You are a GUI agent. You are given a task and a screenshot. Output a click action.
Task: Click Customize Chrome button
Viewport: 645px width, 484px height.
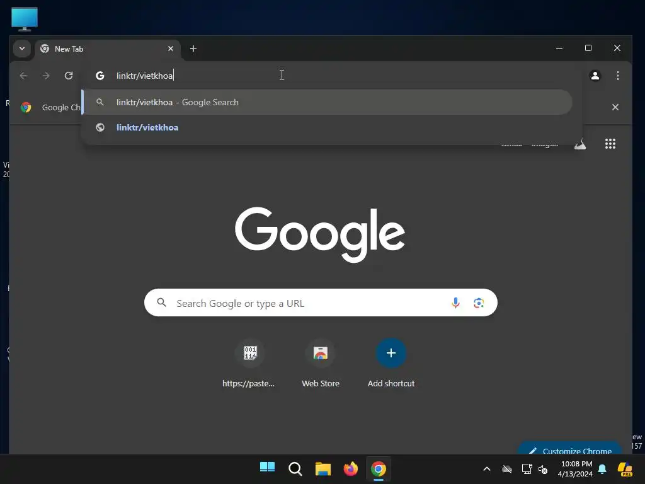(569, 449)
